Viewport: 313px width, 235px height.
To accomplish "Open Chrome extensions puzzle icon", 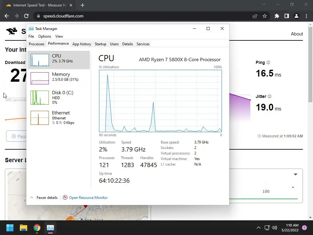I will [x=277, y=16].
